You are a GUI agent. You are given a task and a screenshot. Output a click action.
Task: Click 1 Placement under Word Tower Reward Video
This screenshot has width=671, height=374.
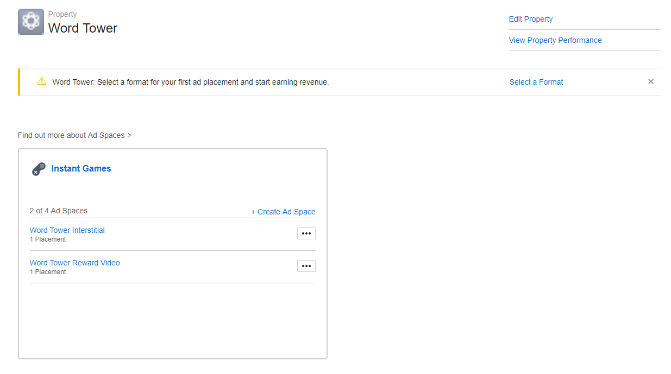(x=48, y=272)
